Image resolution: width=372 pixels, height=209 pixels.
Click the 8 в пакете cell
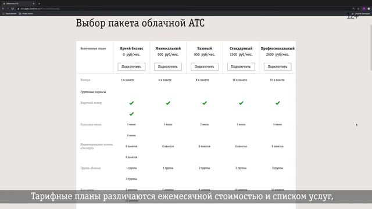coord(202,80)
